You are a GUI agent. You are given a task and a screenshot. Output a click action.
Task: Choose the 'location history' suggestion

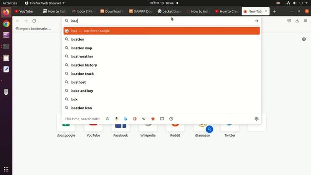coord(161,65)
